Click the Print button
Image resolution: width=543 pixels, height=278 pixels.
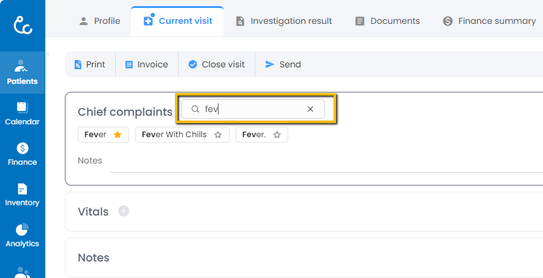point(89,64)
